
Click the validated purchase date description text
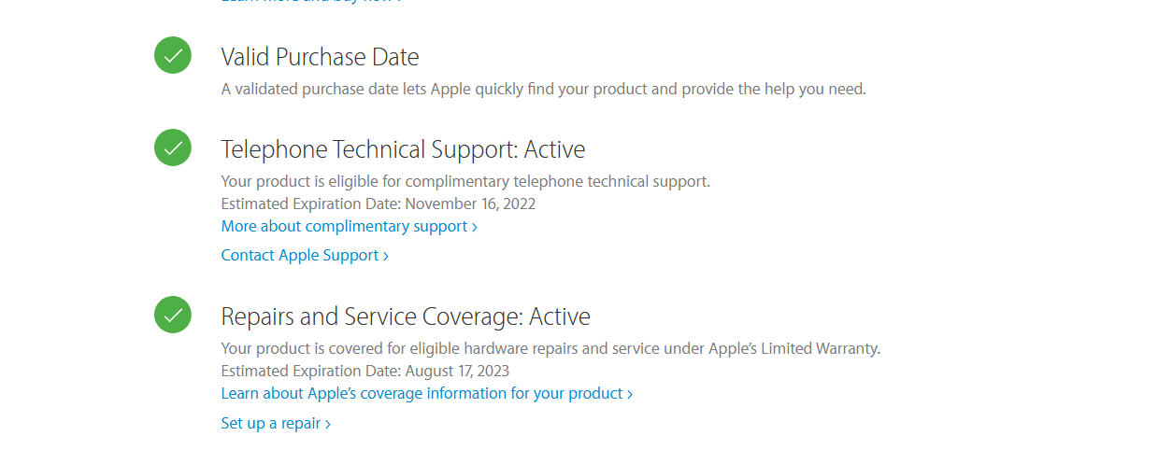pos(543,90)
